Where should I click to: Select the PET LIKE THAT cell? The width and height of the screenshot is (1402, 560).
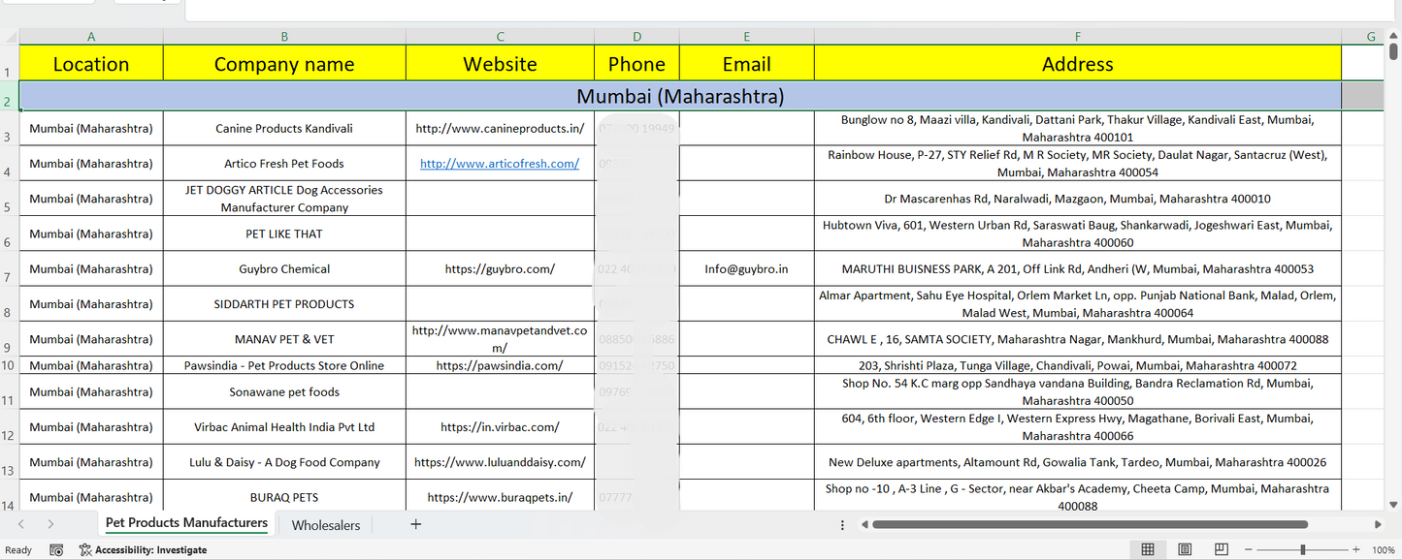pos(284,233)
